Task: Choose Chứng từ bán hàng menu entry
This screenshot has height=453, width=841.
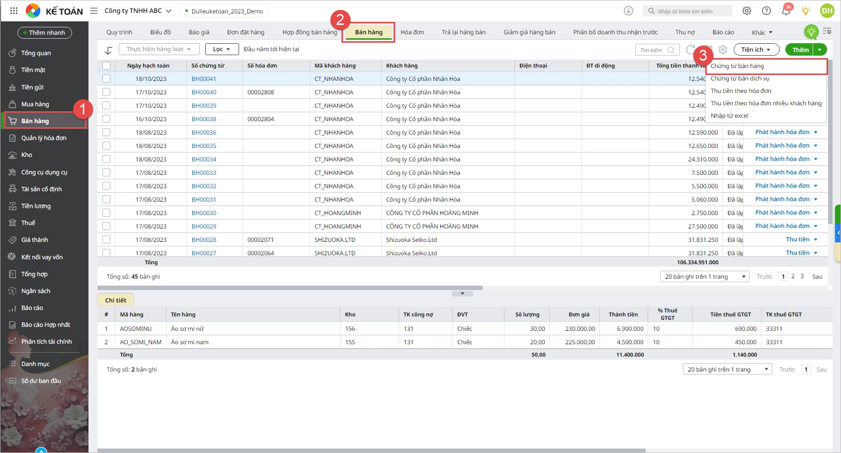Action: coord(737,66)
